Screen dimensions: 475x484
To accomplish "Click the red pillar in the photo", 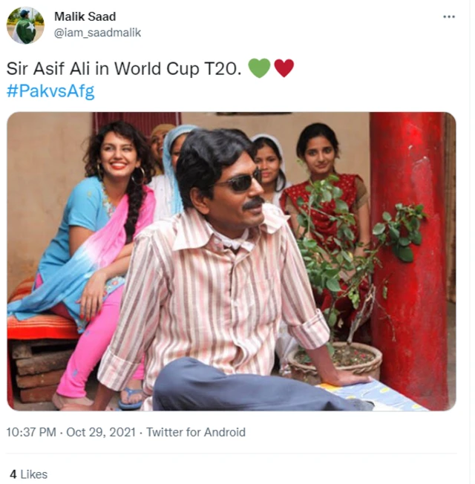I will [409, 259].
